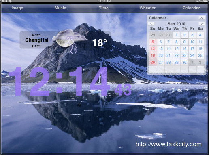Tap the small seconds value 43
This screenshot has height=155, width=209.
click(x=123, y=90)
